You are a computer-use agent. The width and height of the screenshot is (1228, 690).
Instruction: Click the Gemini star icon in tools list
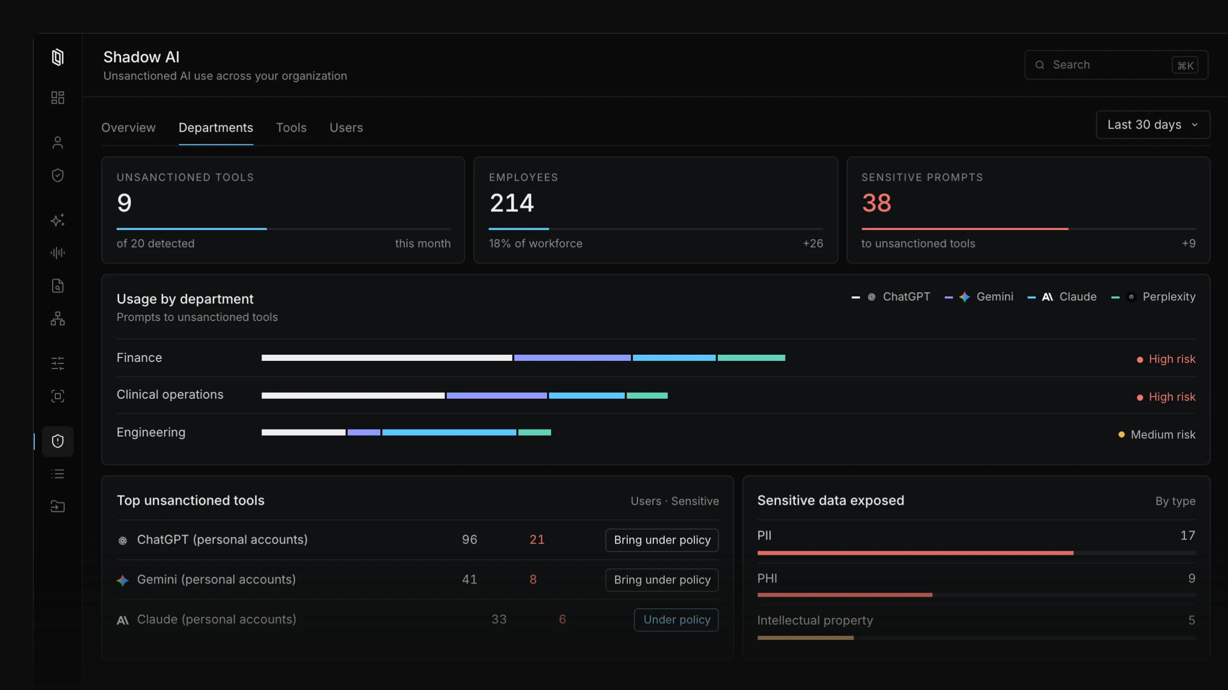pyautogui.click(x=123, y=580)
